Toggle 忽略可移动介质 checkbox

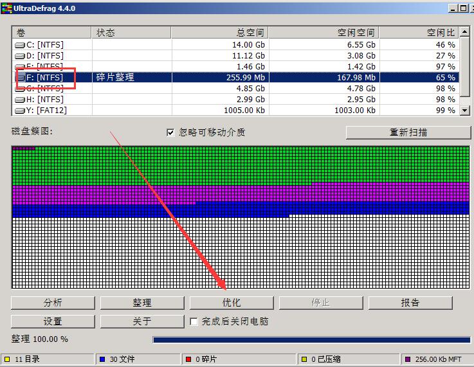[x=170, y=132]
